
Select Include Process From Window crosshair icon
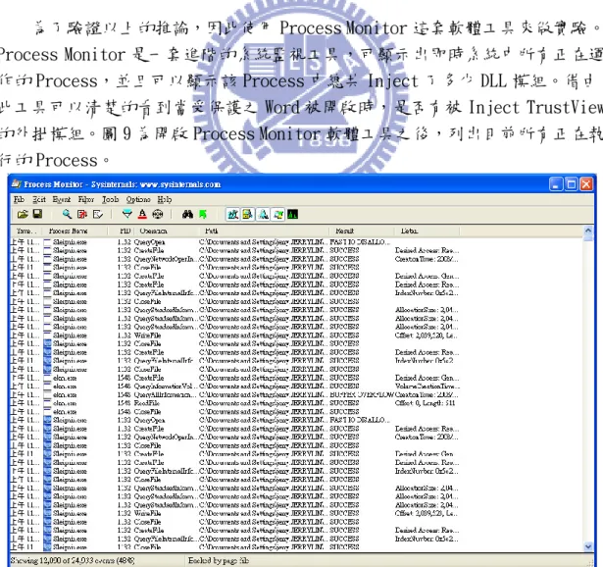click(x=157, y=214)
